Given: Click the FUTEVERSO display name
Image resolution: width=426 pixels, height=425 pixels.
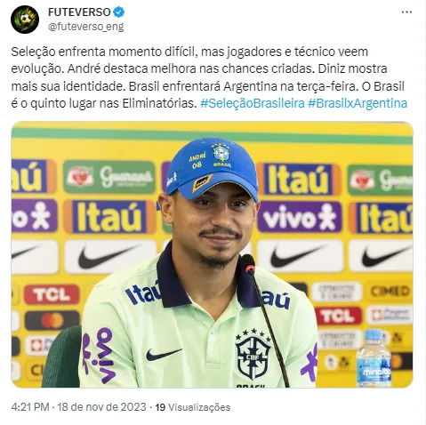Looking at the screenshot, I should 79,12.
